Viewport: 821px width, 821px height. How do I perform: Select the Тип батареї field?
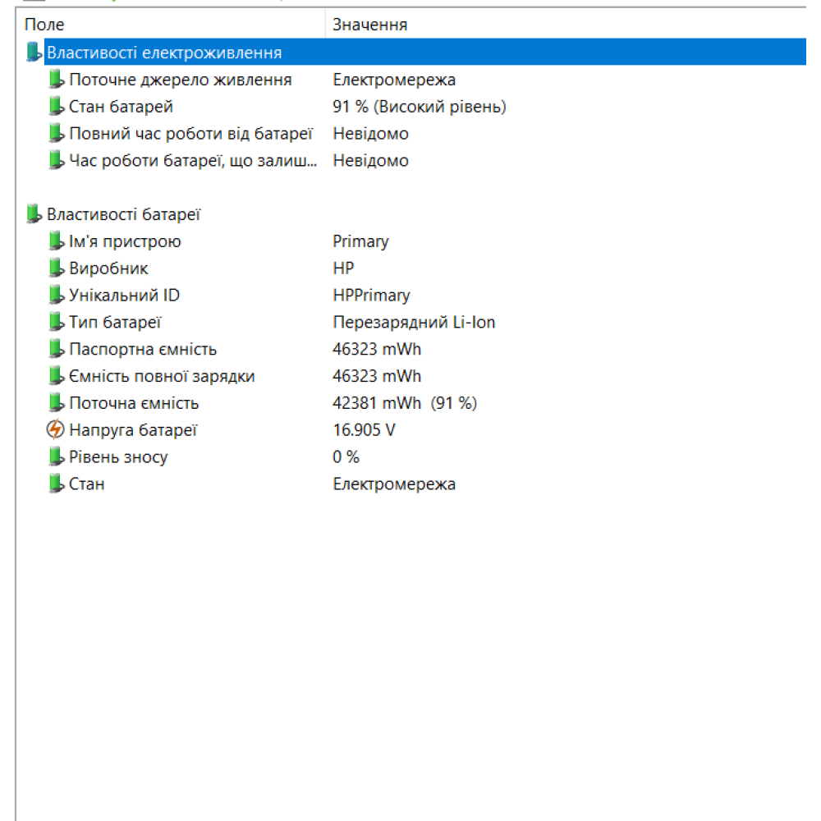click(x=115, y=322)
